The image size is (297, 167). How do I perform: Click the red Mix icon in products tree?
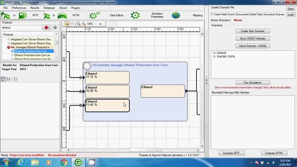(x=8, y=47)
